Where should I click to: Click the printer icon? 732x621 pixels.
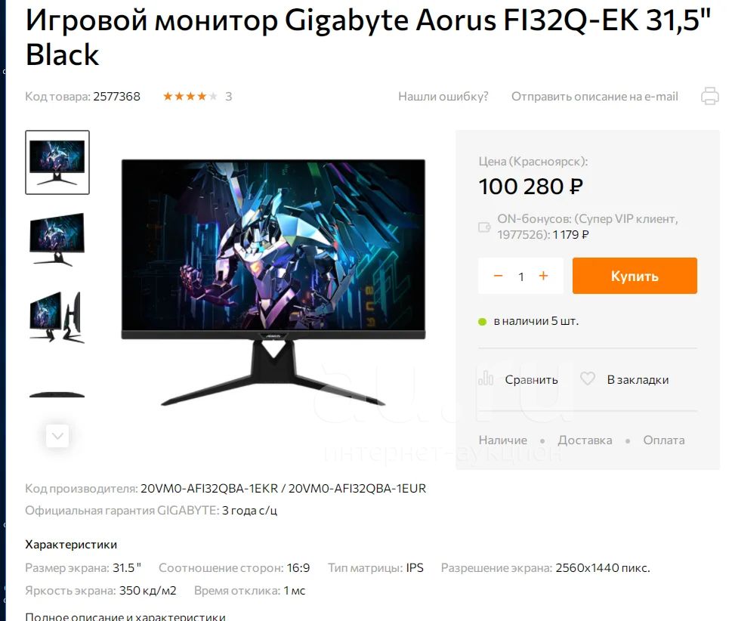[709, 96]
